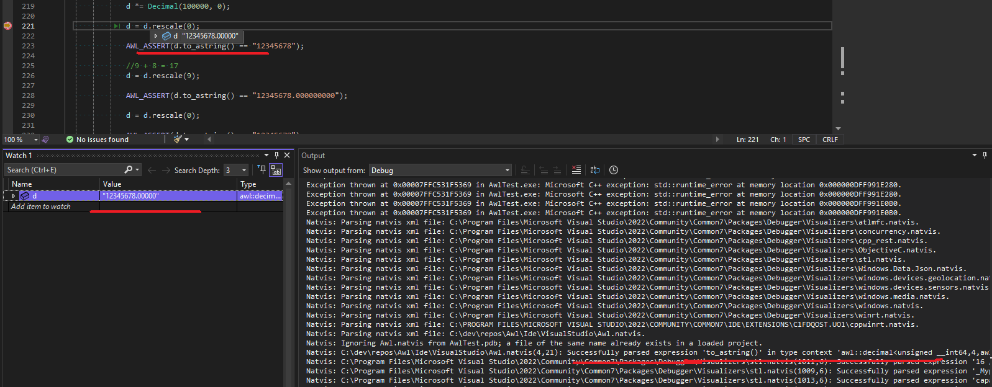This screenshot has width=992, height=387.
Task: Click the code cleanup broom icon
Action: [178, 140]
